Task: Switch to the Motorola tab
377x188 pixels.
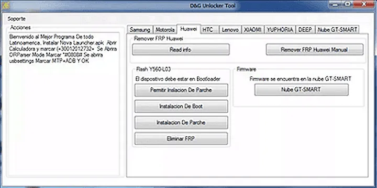Action: point(165,30)
